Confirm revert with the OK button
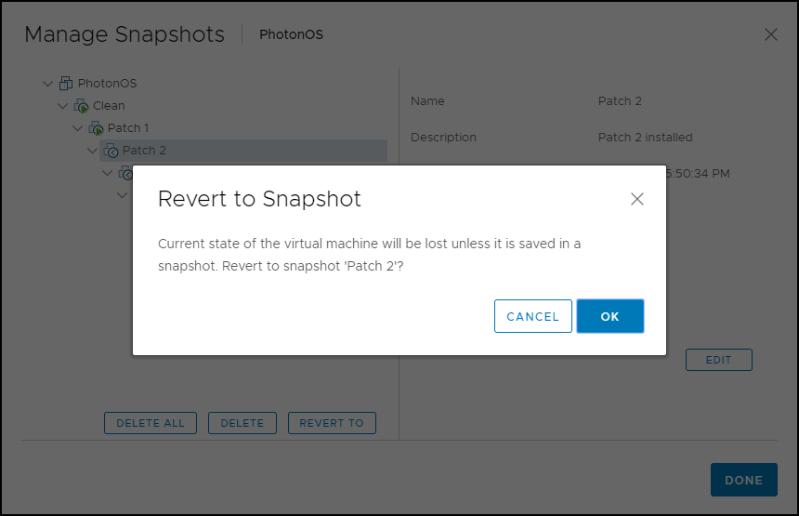The image size is (799, 516). (609, 316)
